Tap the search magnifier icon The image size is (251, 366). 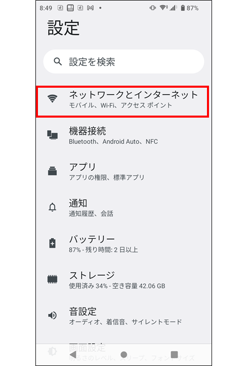[x=58, y=62]
